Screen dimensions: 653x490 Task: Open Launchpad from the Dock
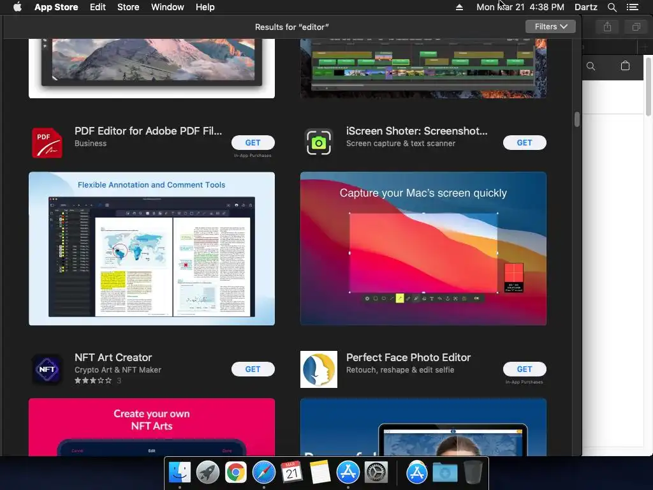click(208, 473)
